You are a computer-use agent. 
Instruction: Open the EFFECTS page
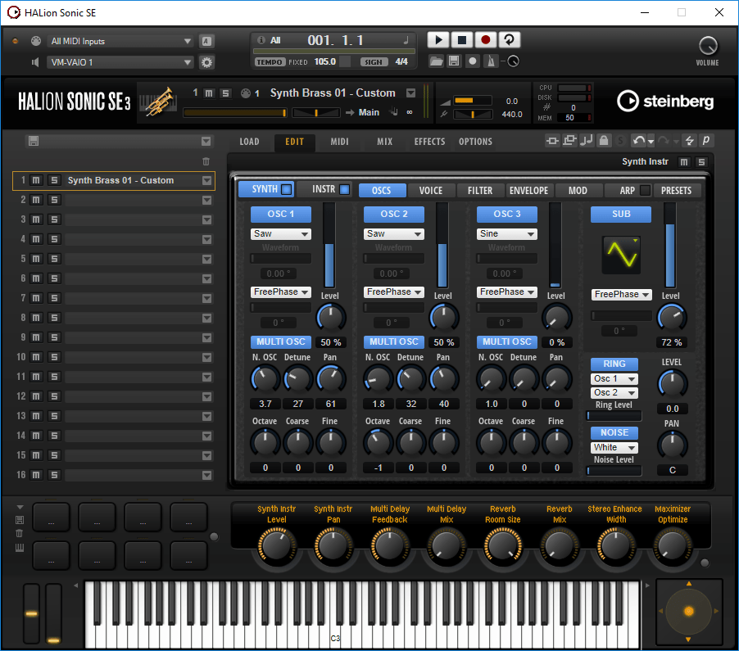[429, 141]
